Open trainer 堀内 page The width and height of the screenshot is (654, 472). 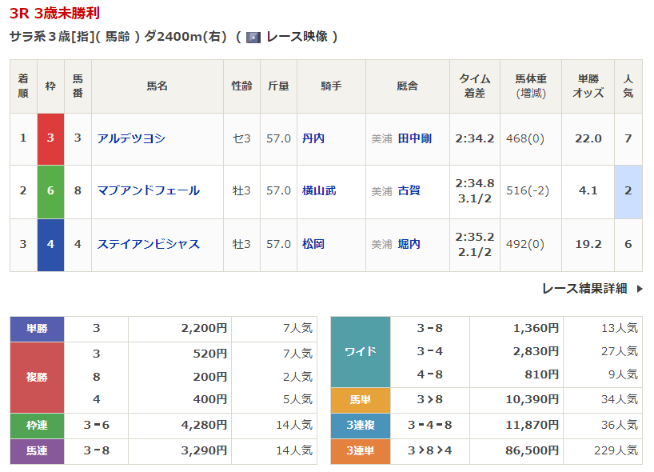[x=409, y=244]
